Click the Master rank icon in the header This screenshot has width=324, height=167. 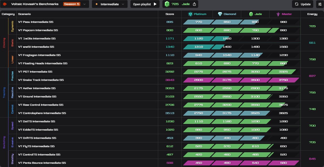(278, 14)
